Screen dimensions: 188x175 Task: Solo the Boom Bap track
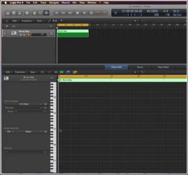pyautogui.click(x=24, y=35)
